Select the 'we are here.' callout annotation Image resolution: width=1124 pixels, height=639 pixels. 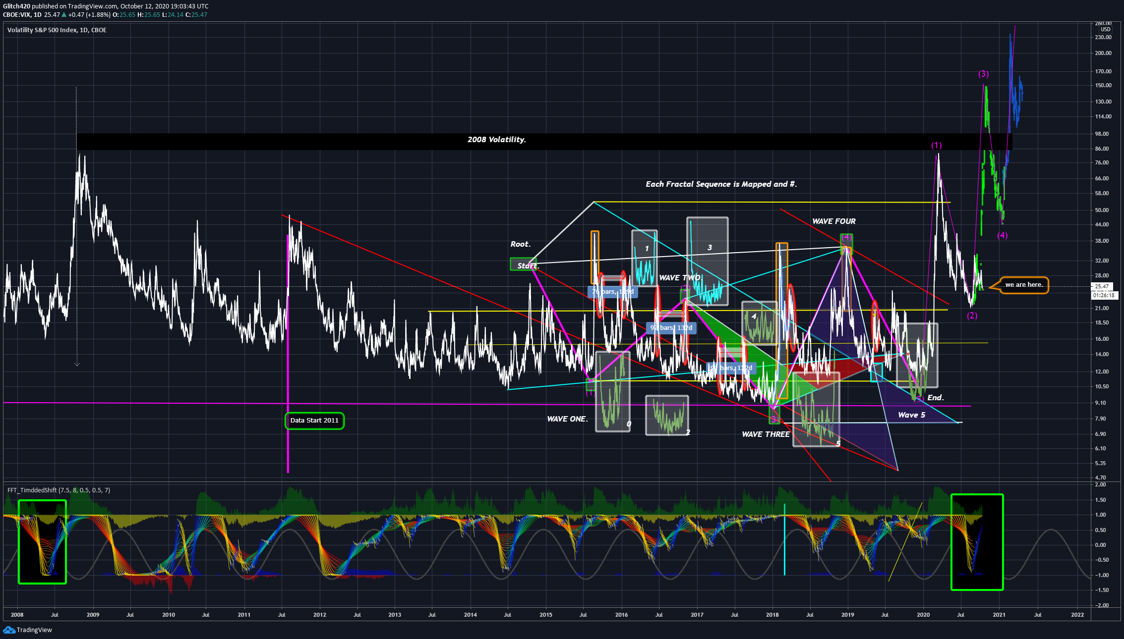(1024, 285)
